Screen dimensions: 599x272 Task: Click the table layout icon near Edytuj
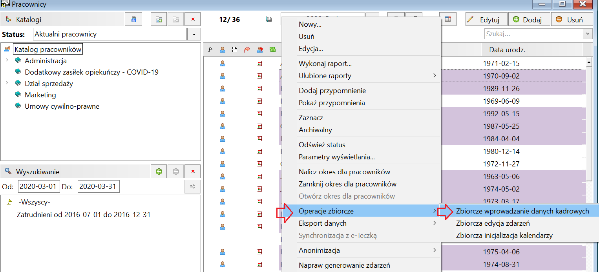[448, 19]
